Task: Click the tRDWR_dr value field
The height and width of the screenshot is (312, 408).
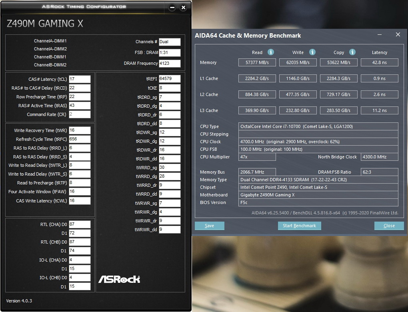Action: pos(170,150)
